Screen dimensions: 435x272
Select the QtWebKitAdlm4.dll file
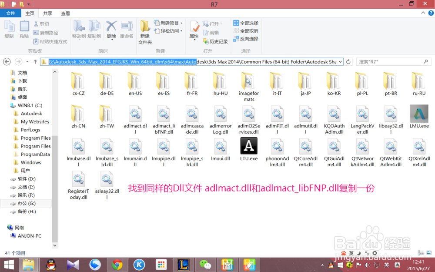pyautogui.click(x=391, y=152)
